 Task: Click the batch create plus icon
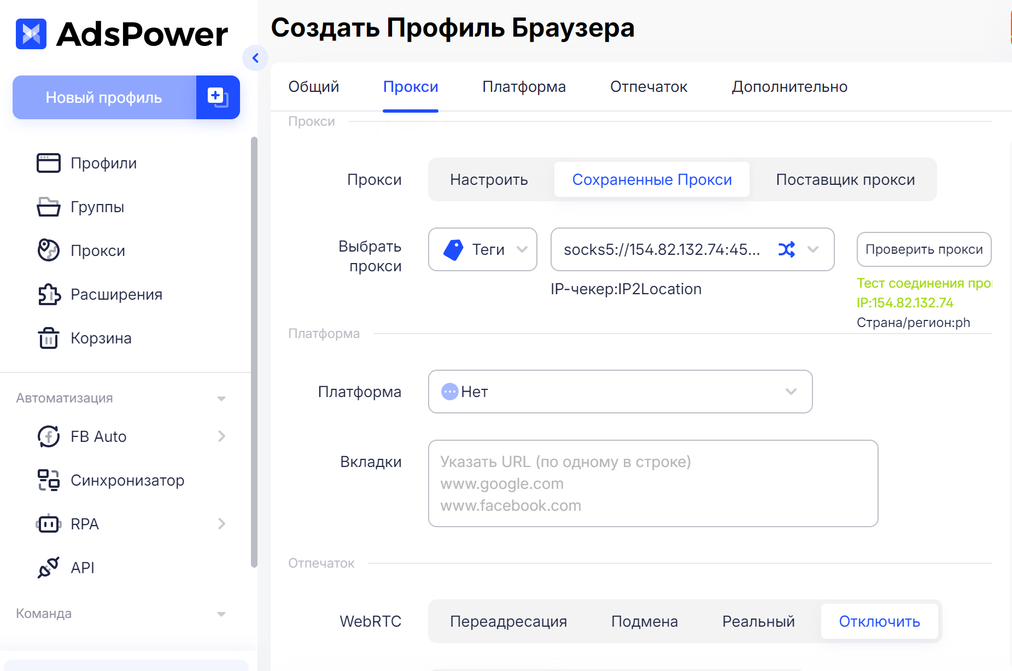pyautogui.click(x=218, y=97)
